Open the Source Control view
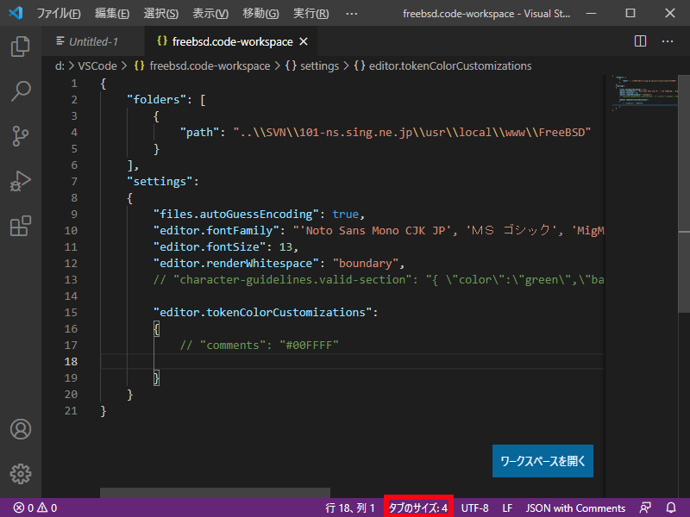 click(x=20, y=136)
